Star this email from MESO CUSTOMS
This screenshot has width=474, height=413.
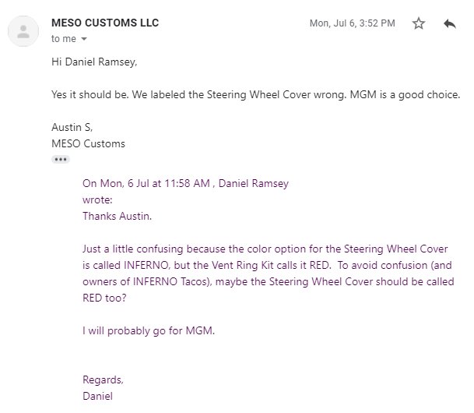tap(419, 23)
